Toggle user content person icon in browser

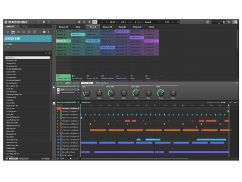pyautogui.click(x=48, y=32)
